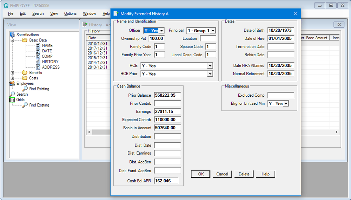351x200 pixels.
Task: Click the Grids table icon
Action: (12, 100)
